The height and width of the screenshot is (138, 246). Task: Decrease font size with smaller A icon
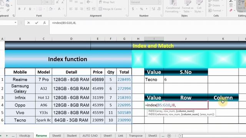click(x=63, y=2)
